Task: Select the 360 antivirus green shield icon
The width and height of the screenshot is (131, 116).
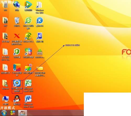Action: (17, 53)
